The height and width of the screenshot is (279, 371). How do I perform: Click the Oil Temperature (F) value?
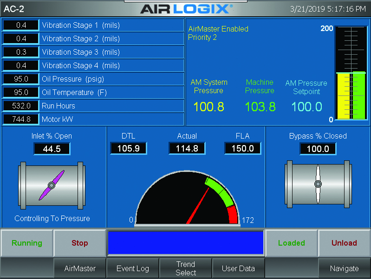21,92
